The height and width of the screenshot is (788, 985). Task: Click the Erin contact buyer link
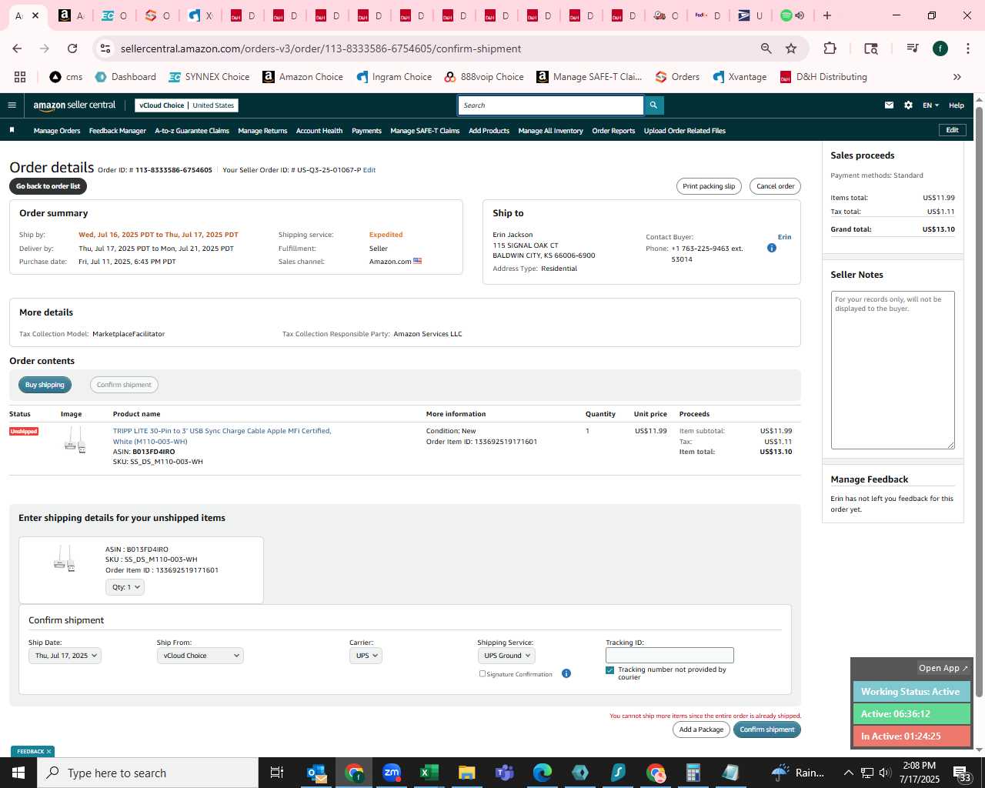tap(784, 237)
